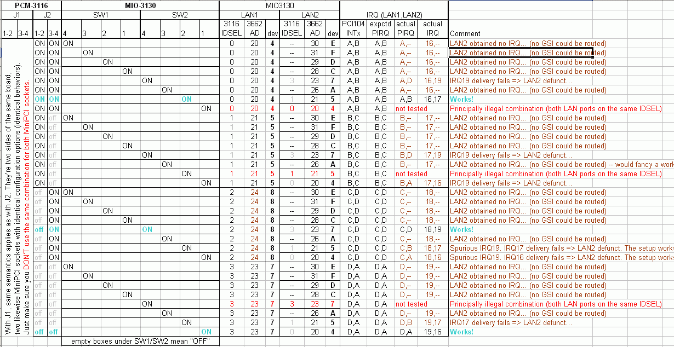Image resolution: width=674 pixels, height=347 pixels.
Task: Click the 'expctd PIRQ' column header
Action: click(x=380, y=28)
